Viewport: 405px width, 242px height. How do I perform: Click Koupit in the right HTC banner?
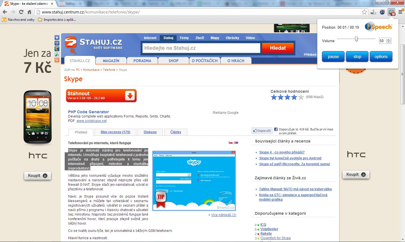pyautogui.click(x=356, y=174)
